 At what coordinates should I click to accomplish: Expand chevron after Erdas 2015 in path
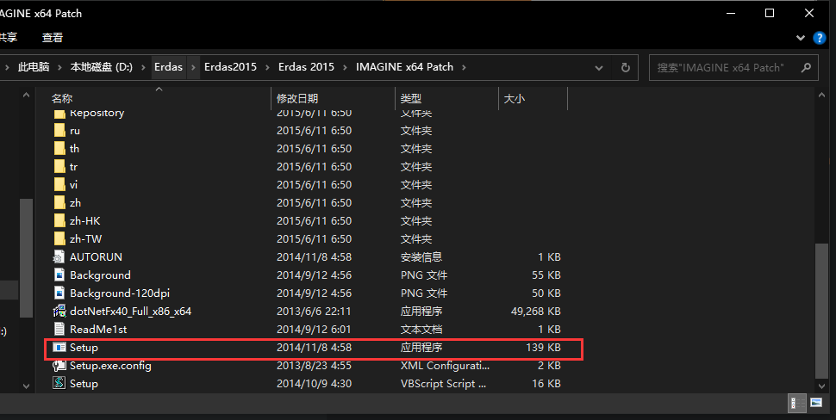point(345,67)
